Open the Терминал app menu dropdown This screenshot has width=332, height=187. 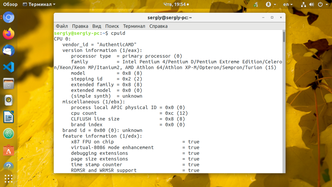[x=39, y=5]
